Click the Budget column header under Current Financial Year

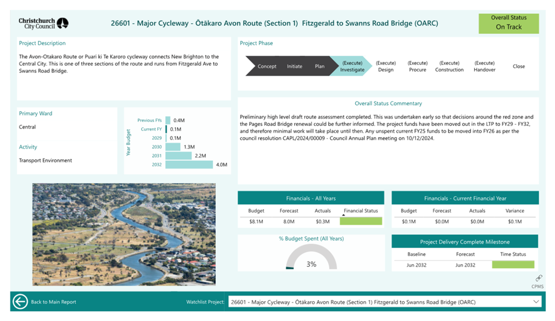coord(408,211)
